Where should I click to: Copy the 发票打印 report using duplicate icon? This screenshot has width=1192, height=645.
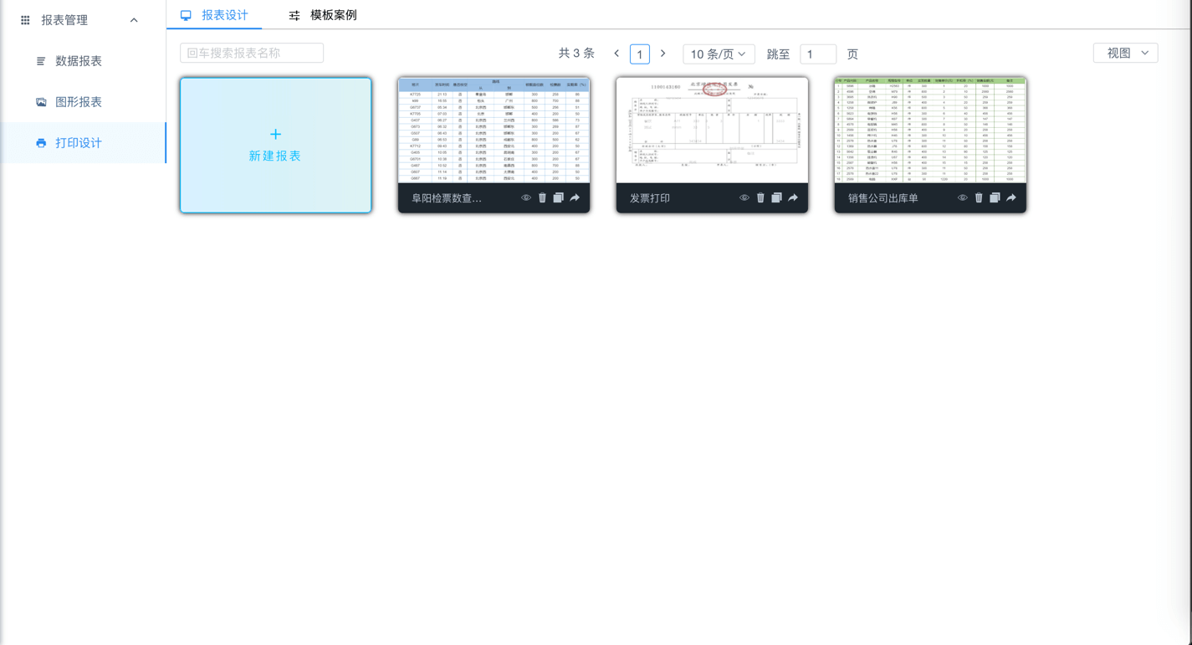tap(777, 198)
